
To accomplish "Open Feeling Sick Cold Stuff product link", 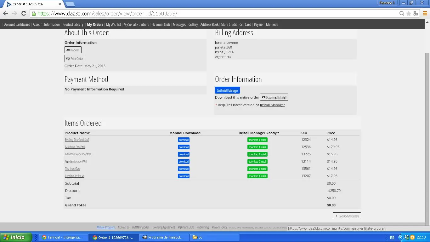I will pyautogui.click(x=77, y=140).
